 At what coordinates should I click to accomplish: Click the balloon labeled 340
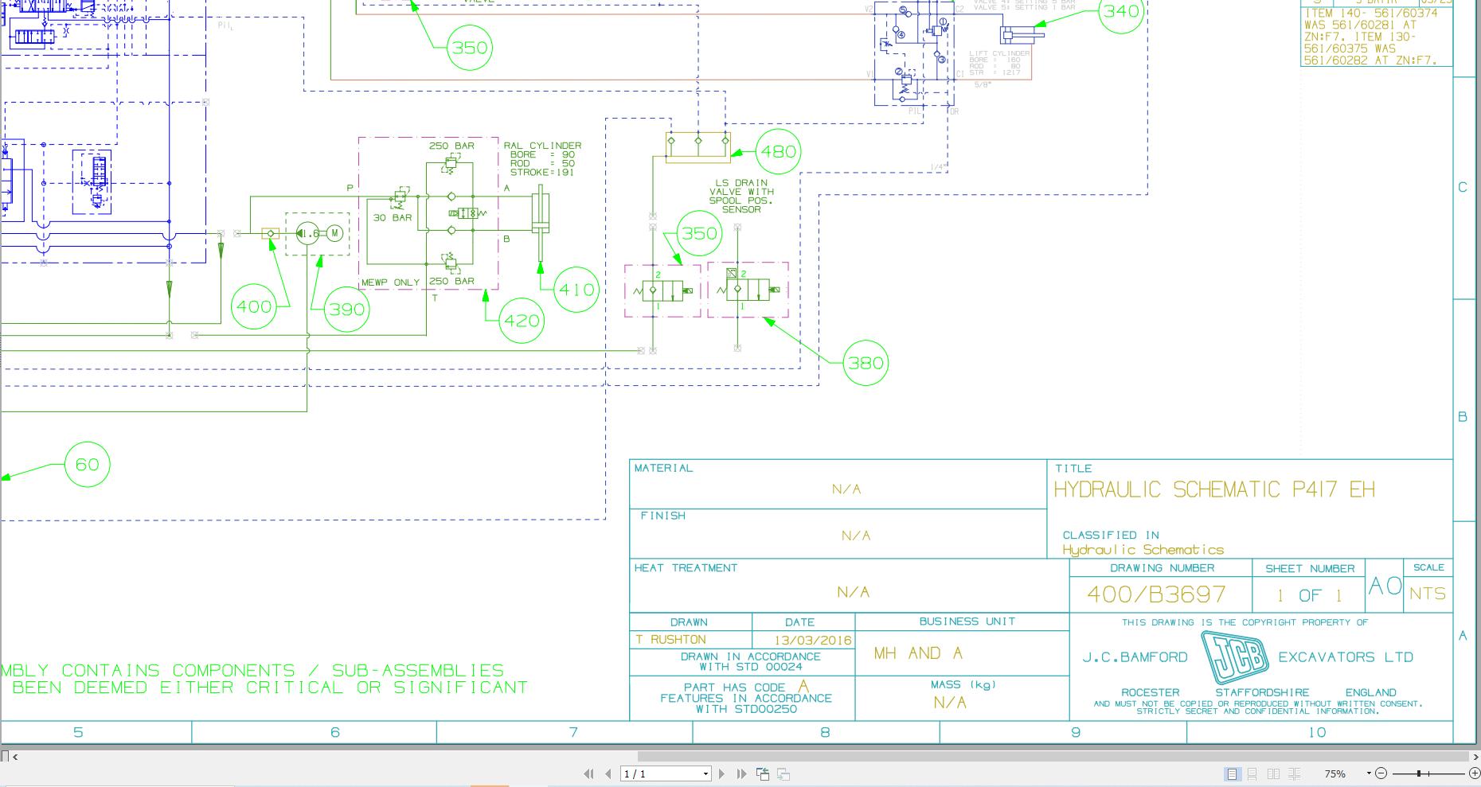1121,12
